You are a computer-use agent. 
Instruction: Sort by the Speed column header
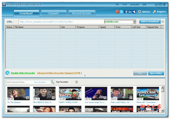(x=107, y=27)
